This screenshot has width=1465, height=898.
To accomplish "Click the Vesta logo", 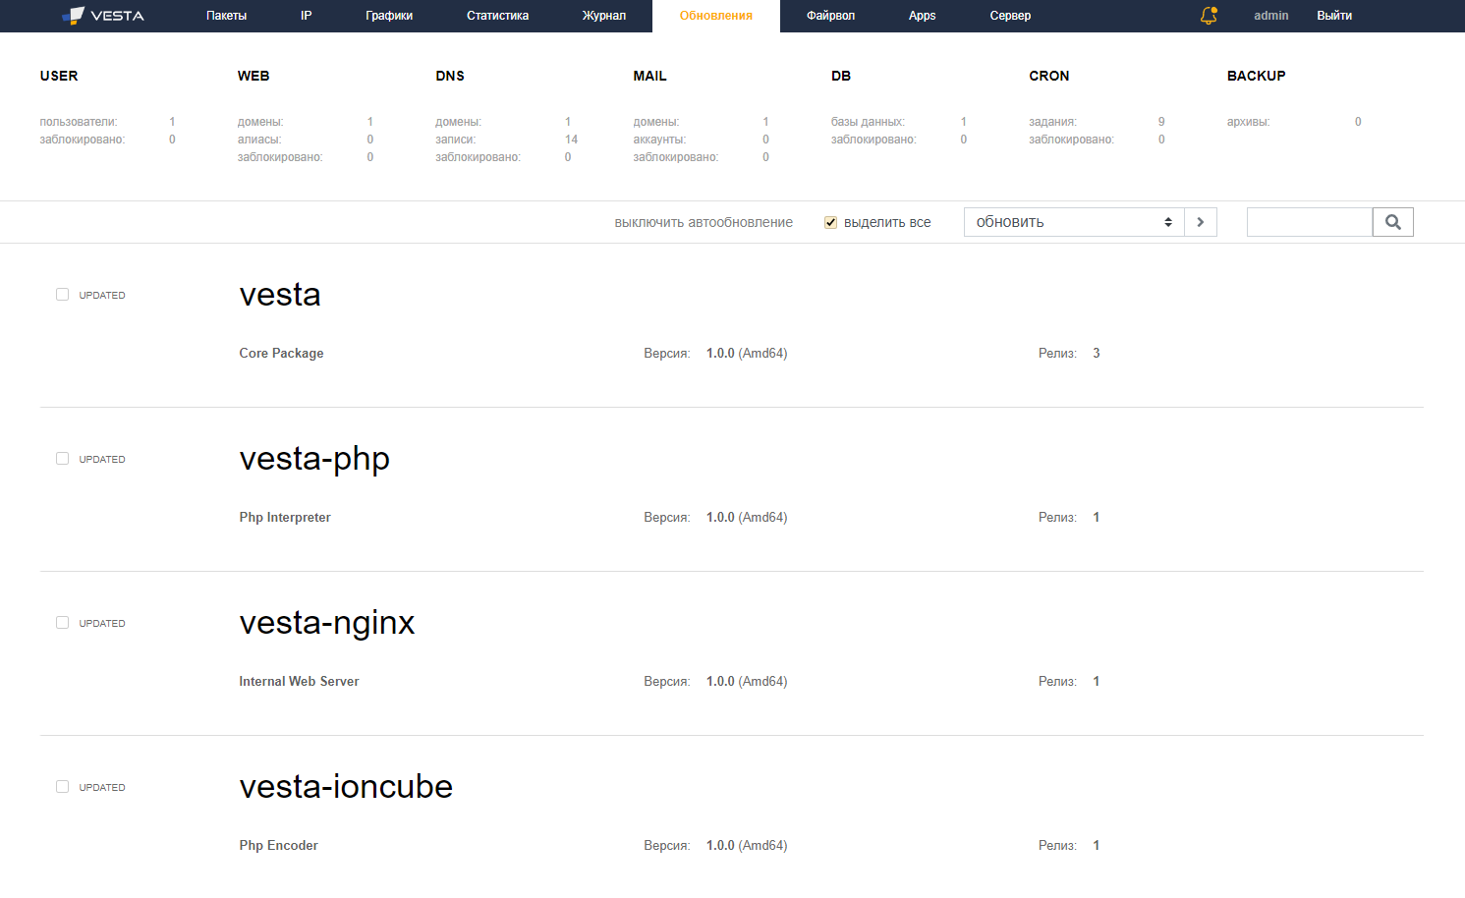I will pyautogui.click(x=104, y=15).
